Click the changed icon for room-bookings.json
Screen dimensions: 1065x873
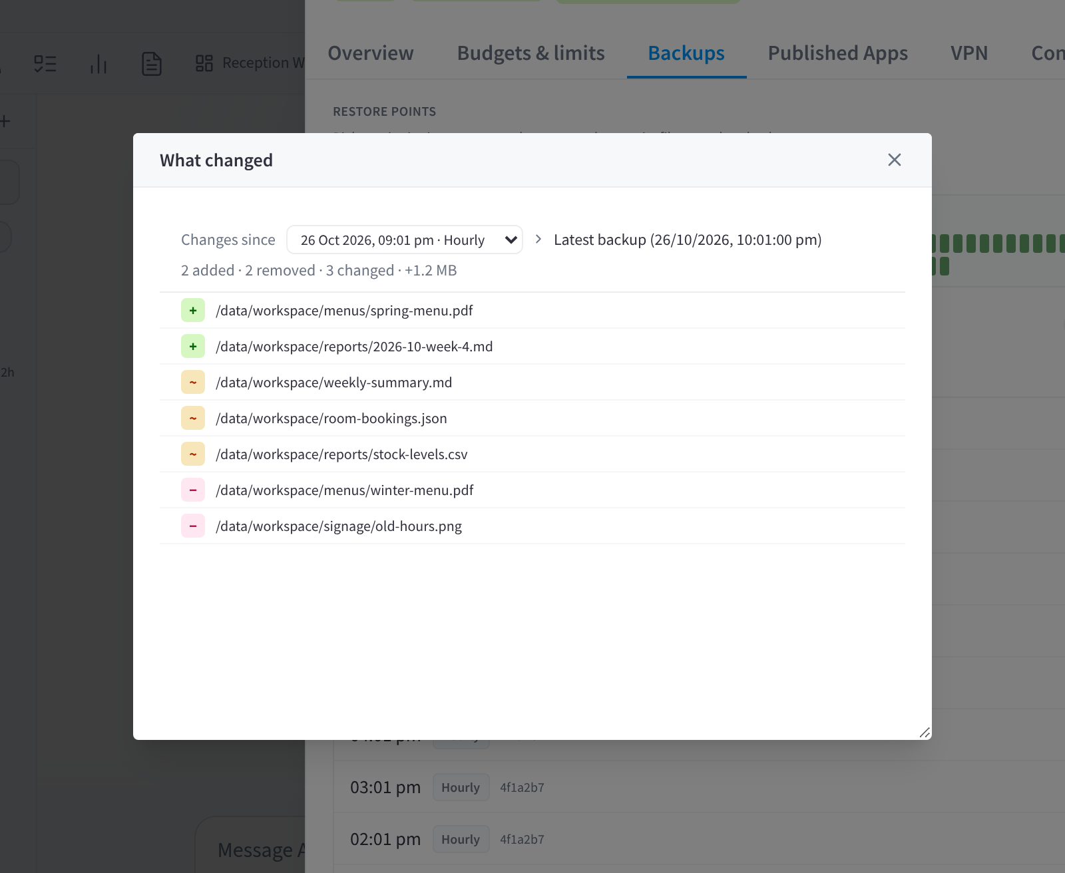(193, 419)
